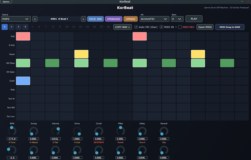Click the K-Tune knob
The width and height of the screenshot is (251, 160).
coord(12,150)
